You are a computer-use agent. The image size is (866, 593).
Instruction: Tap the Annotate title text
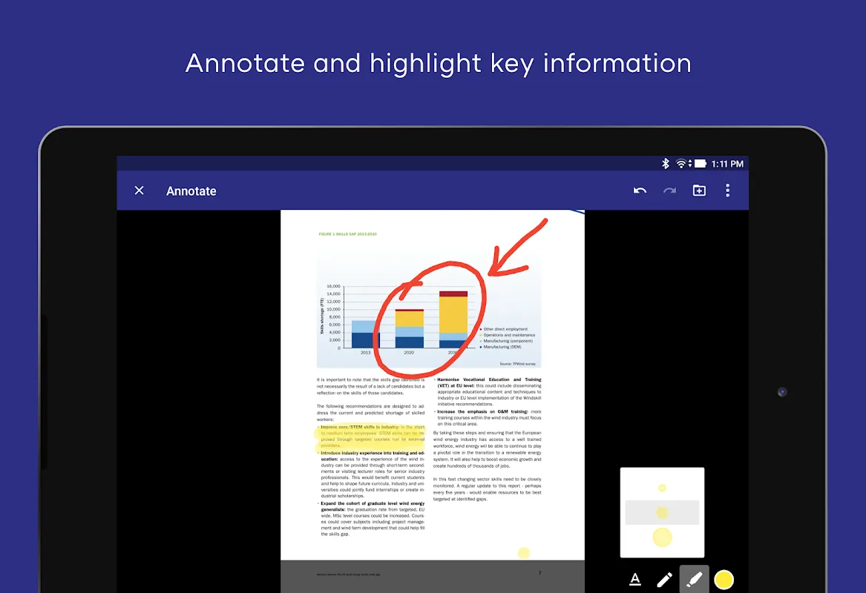coord(191,191)
